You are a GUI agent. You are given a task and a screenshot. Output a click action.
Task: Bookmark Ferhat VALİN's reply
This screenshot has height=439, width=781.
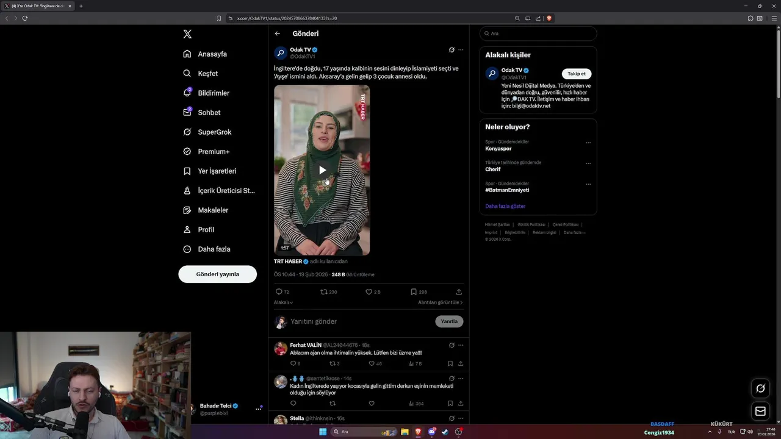450,363
